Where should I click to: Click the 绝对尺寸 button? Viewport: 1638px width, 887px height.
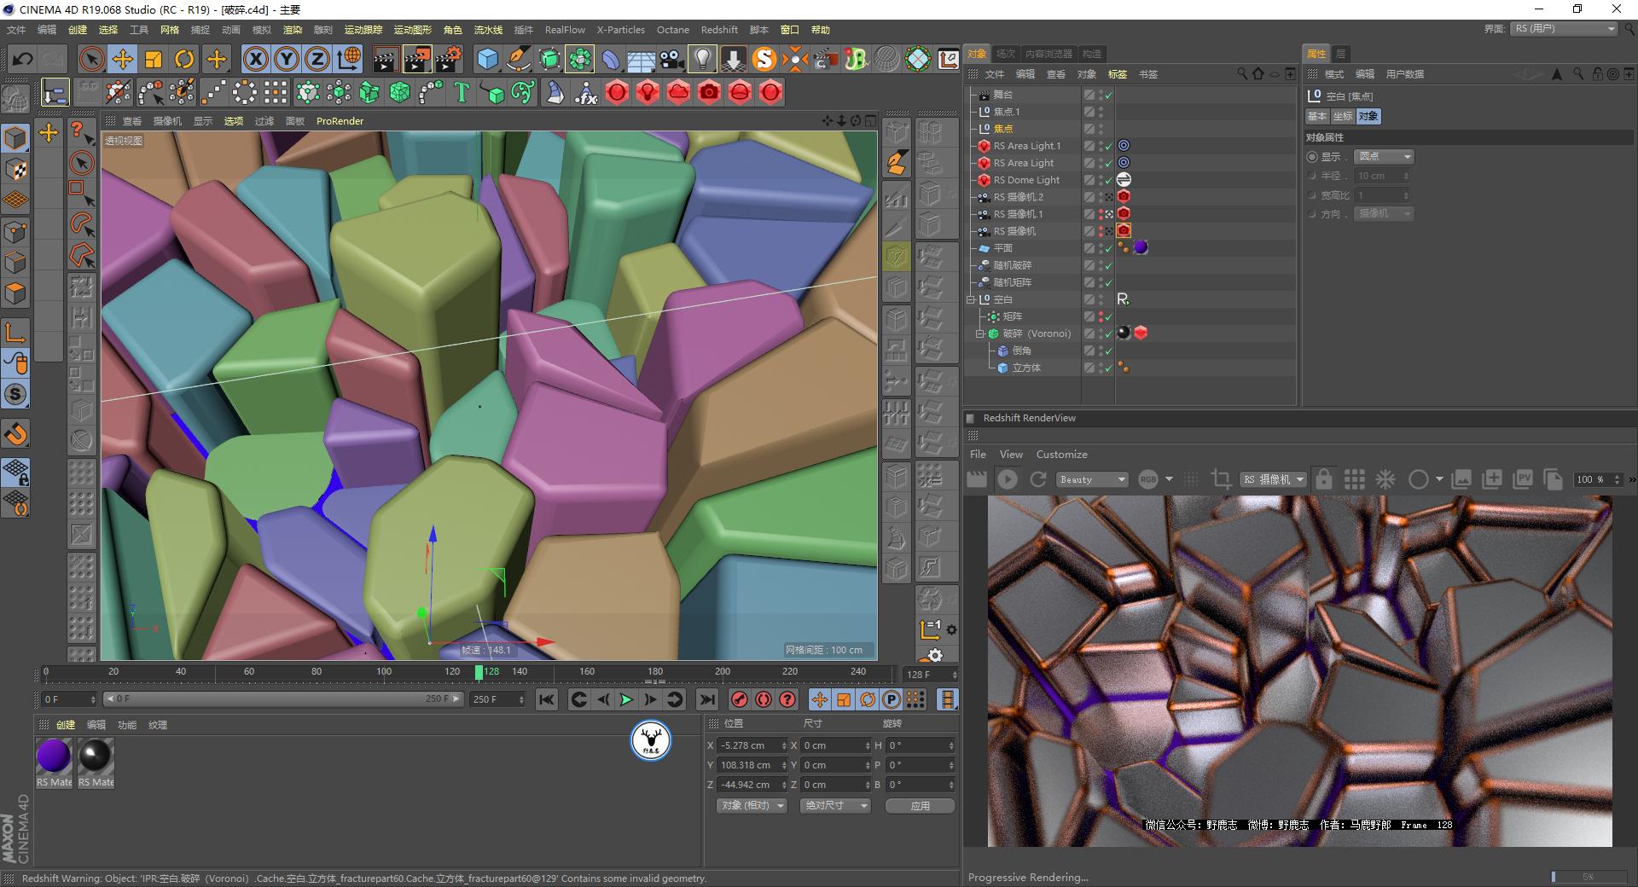(x=834, y=805)
